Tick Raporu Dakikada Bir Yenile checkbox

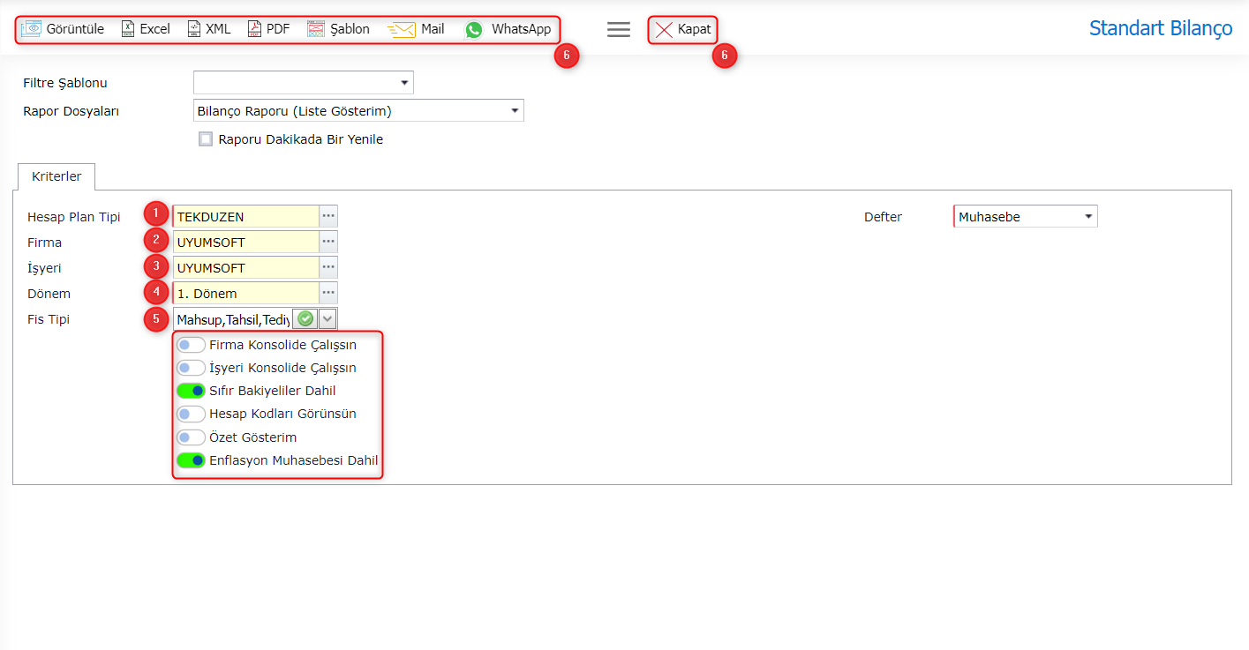coord(206,138)
